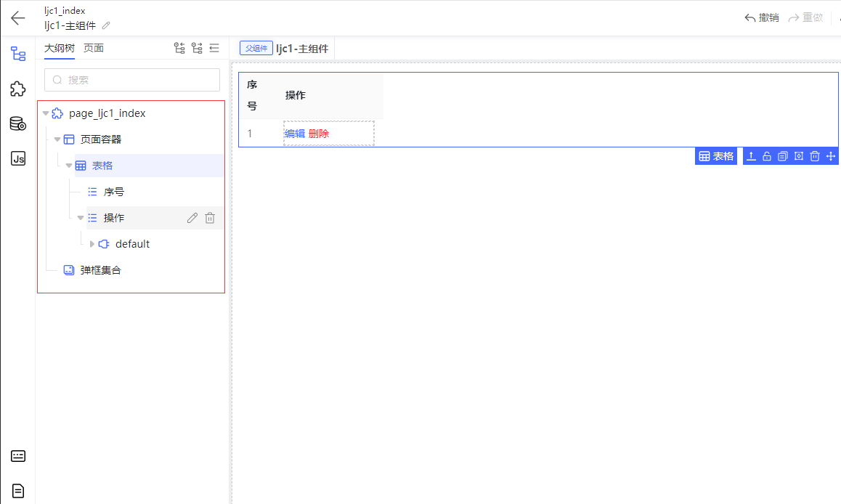The height and width of the screenshot is (504, 841).
Task: Select the 大纲树 tab
Action: [x=59, y=48]
